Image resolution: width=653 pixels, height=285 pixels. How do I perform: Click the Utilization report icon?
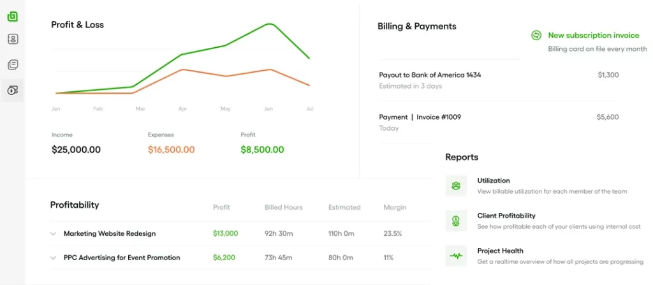(x=456, y=186)
